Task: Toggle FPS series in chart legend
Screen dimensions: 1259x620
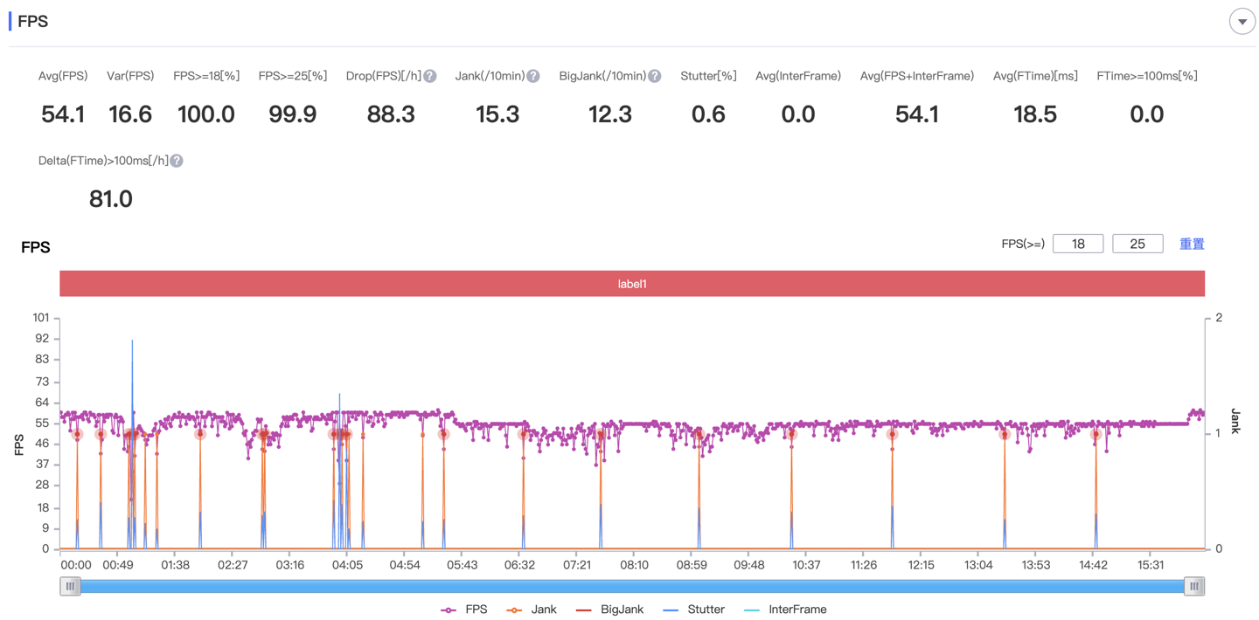Action: coord(465,610)
